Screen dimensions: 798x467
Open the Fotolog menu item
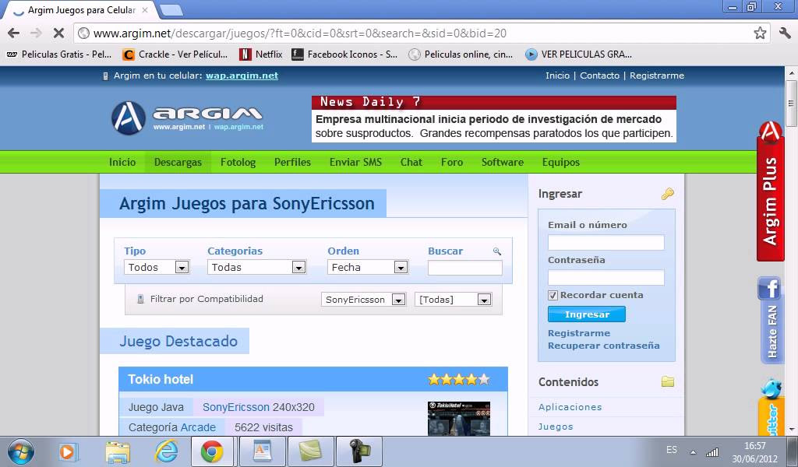(238, 162)
